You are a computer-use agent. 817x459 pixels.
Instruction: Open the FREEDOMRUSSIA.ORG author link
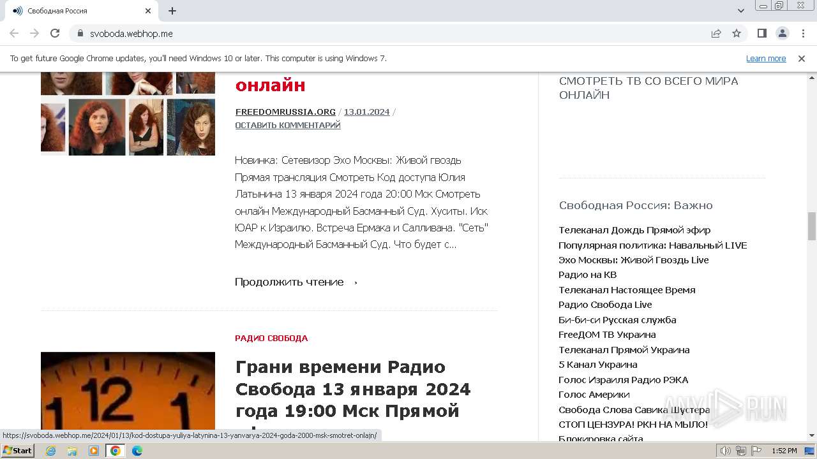[285, 112]
